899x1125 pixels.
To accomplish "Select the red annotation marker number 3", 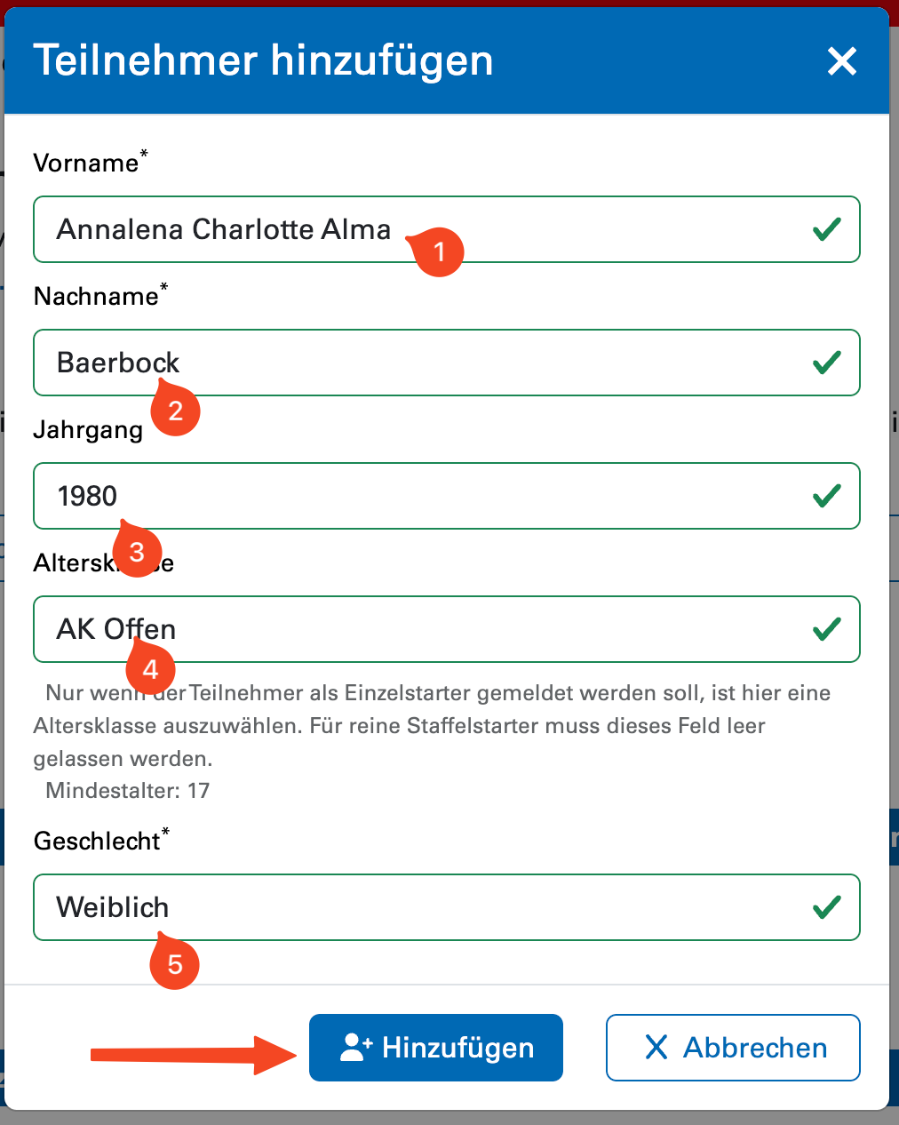I will click(x=137, y=552).
